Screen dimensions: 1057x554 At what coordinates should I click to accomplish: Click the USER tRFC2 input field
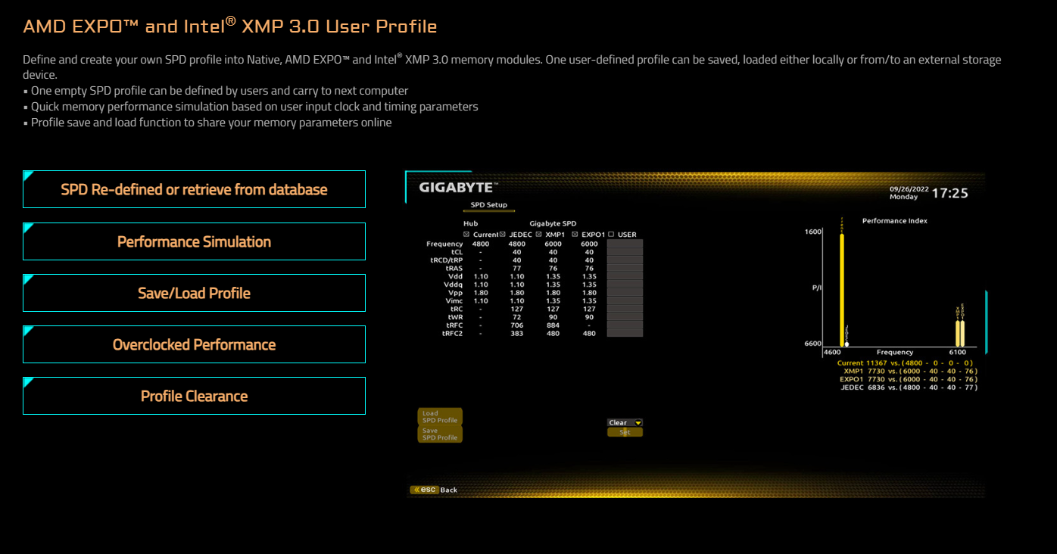tap(625, 333)
